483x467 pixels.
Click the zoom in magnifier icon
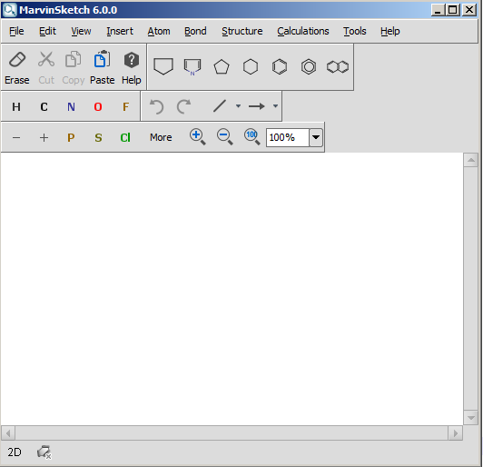click(x=197, y=137)
